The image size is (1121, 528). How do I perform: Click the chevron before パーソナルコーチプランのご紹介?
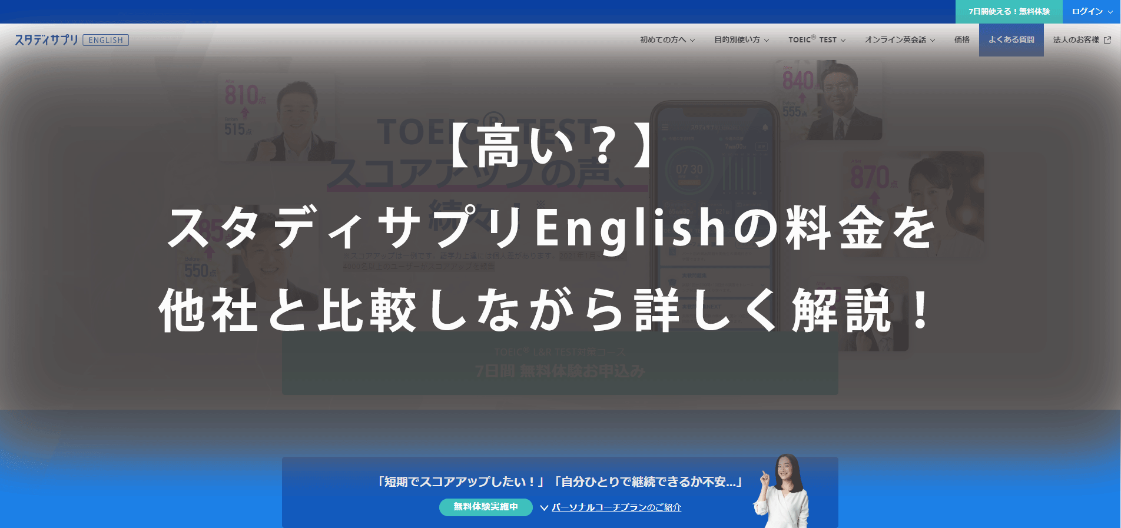pos(544,507)
